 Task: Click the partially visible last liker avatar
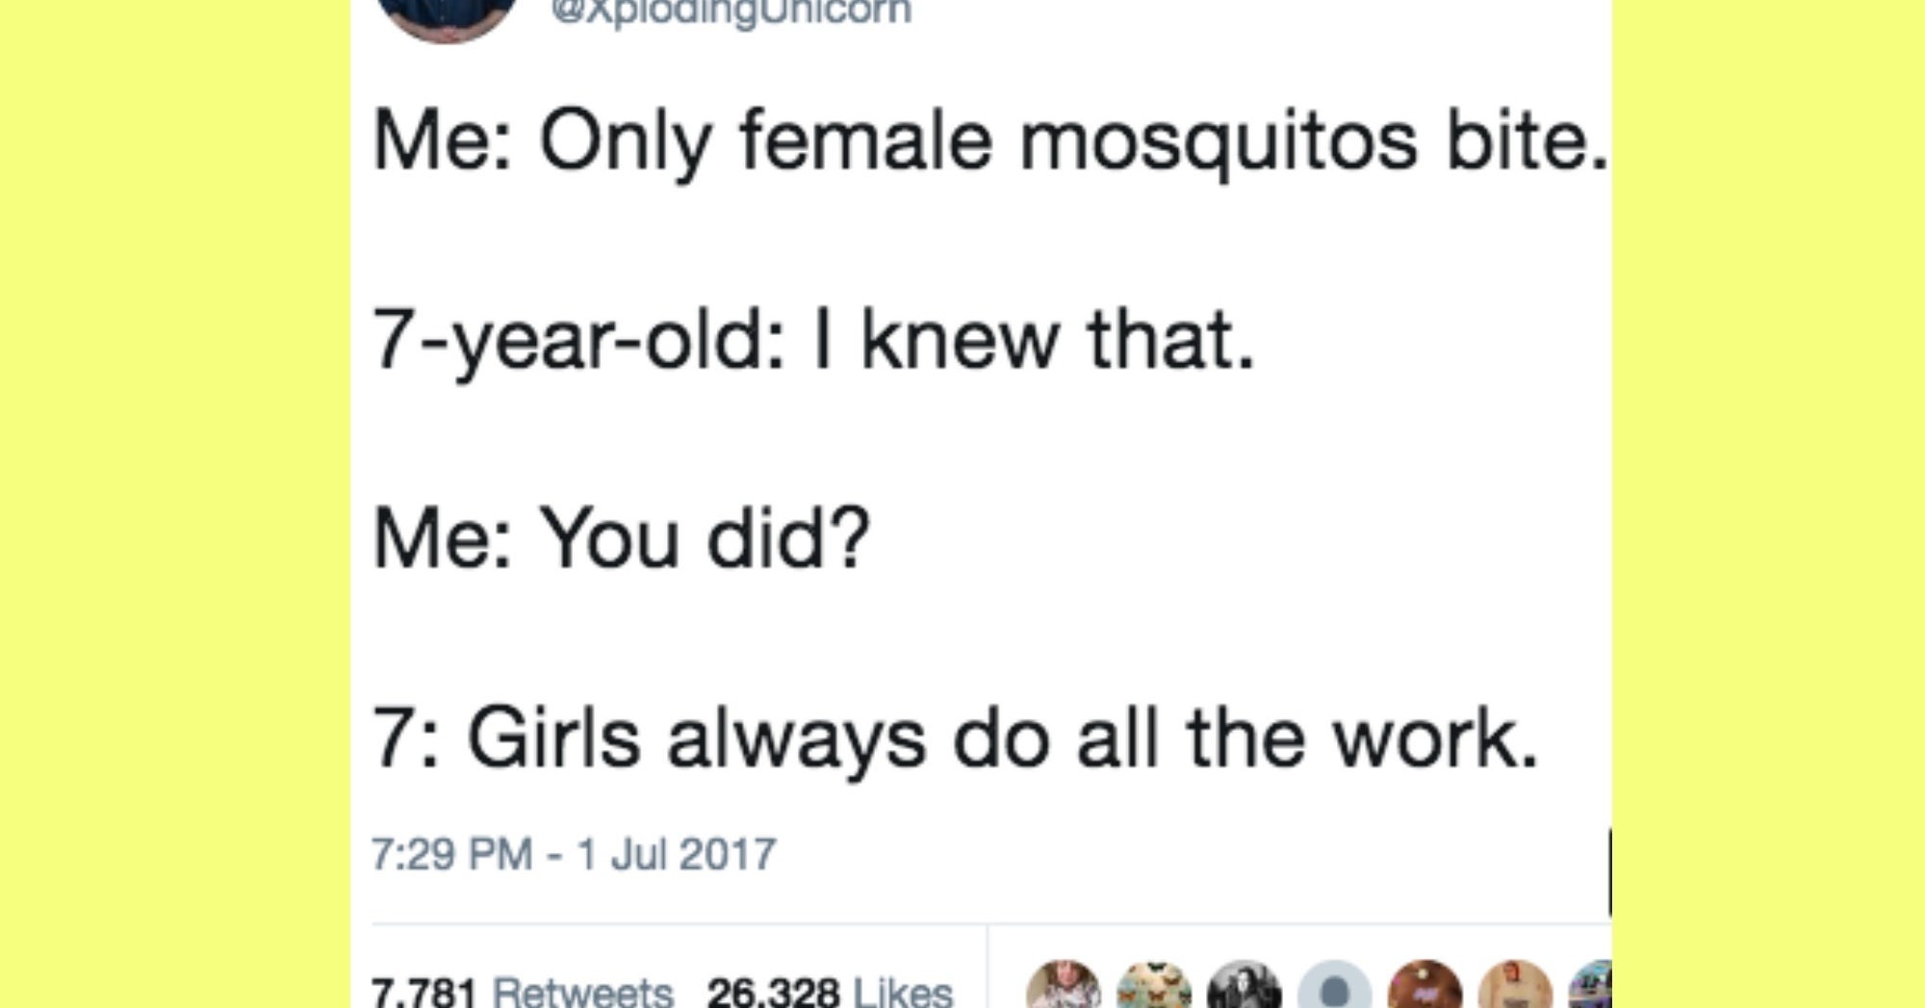point(1593,989)
